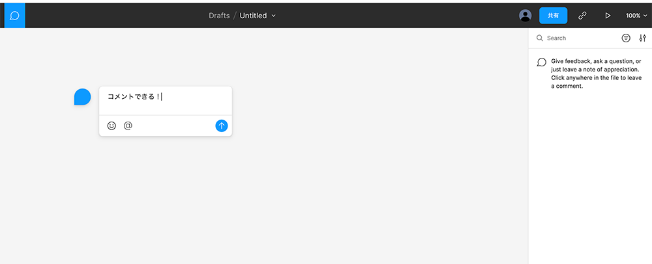The image size is (652, 264).
Task: Submit the comment with the blue arrow button
Action: click(222, 125)
